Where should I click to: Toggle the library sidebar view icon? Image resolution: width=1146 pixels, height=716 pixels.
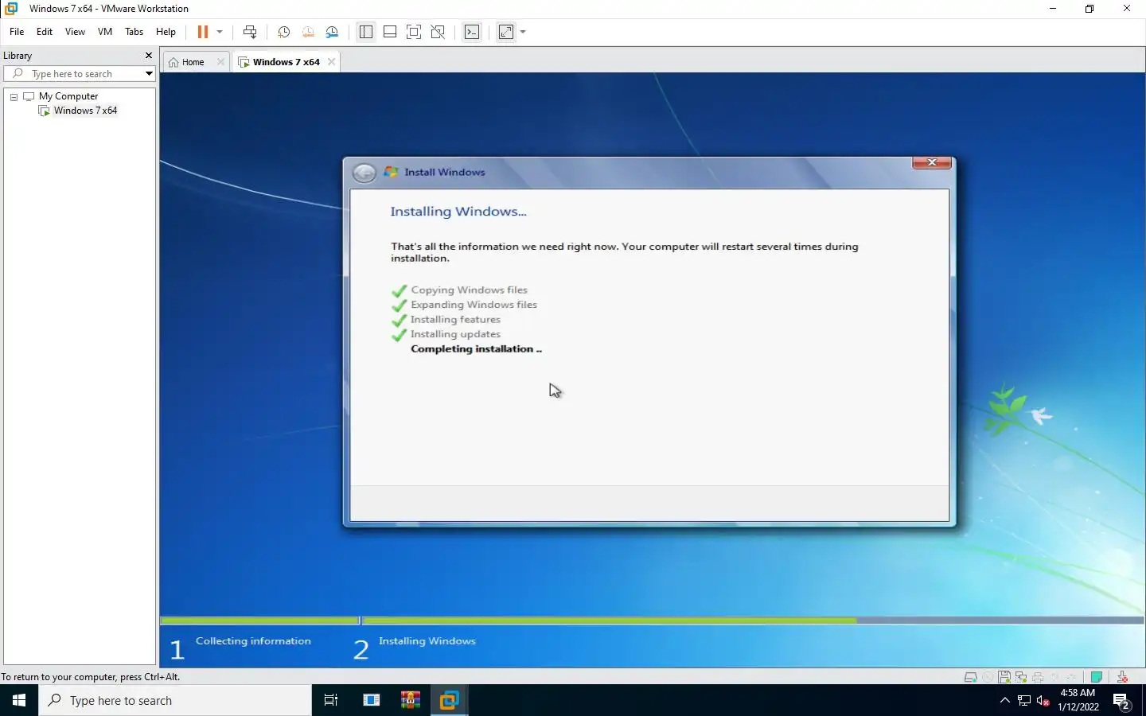click(x=366, y=32)
